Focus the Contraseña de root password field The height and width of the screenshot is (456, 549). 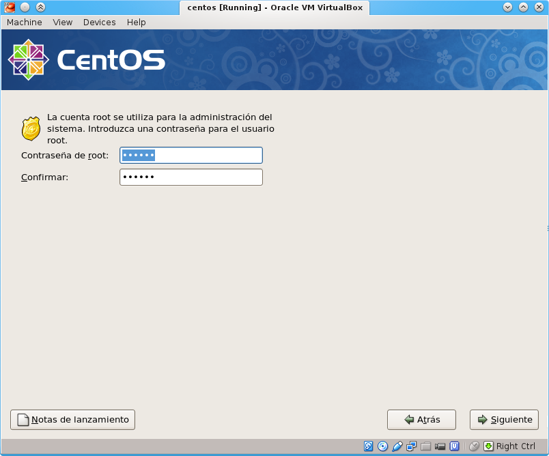(x=191, y=156)
